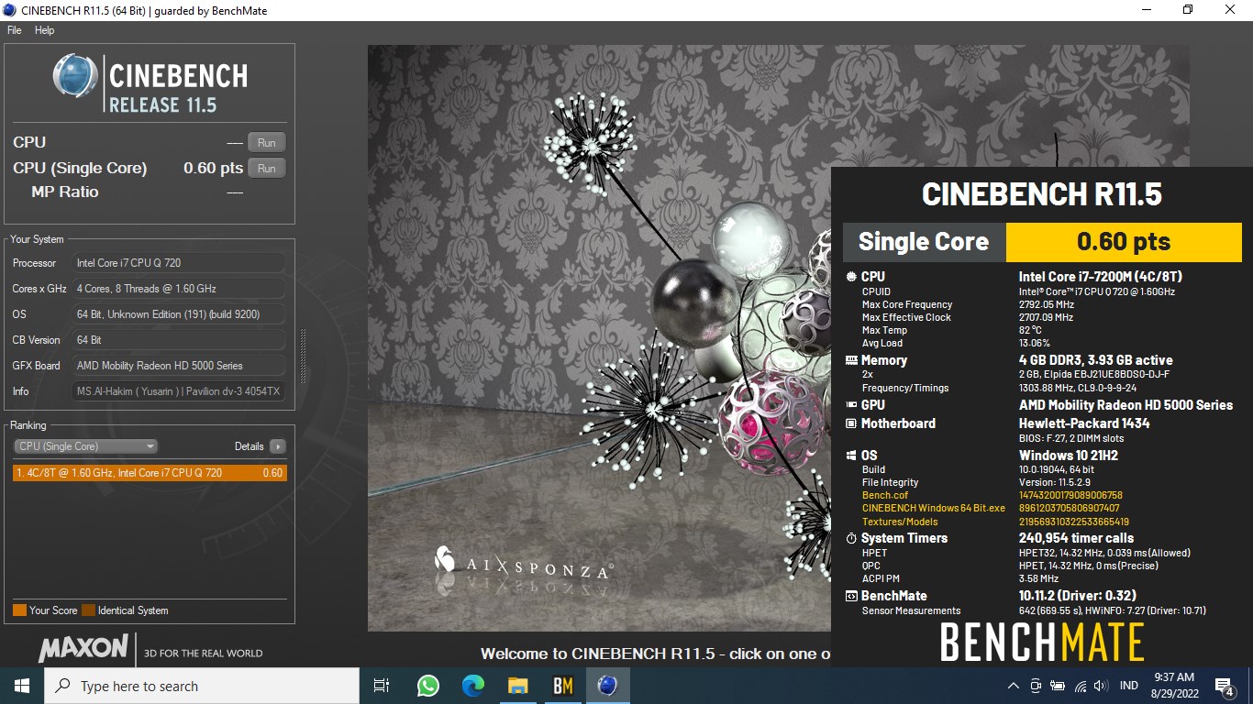
Task: Click the yellow 0.60 pts score box
Action: tap(1124, 242)
